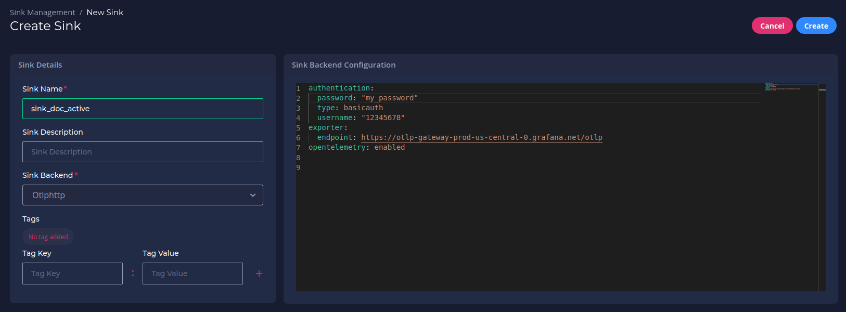This screenshot has height=312, width=846.
Task: Click the code editor minimap thumbnail
Action: 791,87
